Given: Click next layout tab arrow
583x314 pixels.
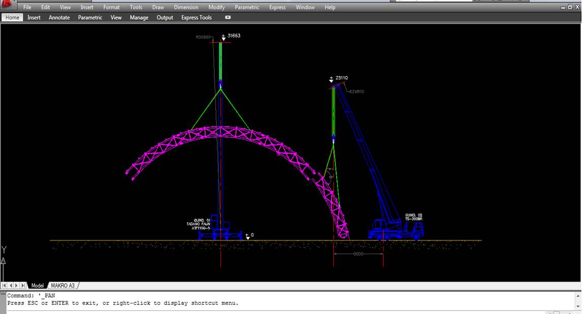Looking at the screenshot, I should [x=17, y=286].
